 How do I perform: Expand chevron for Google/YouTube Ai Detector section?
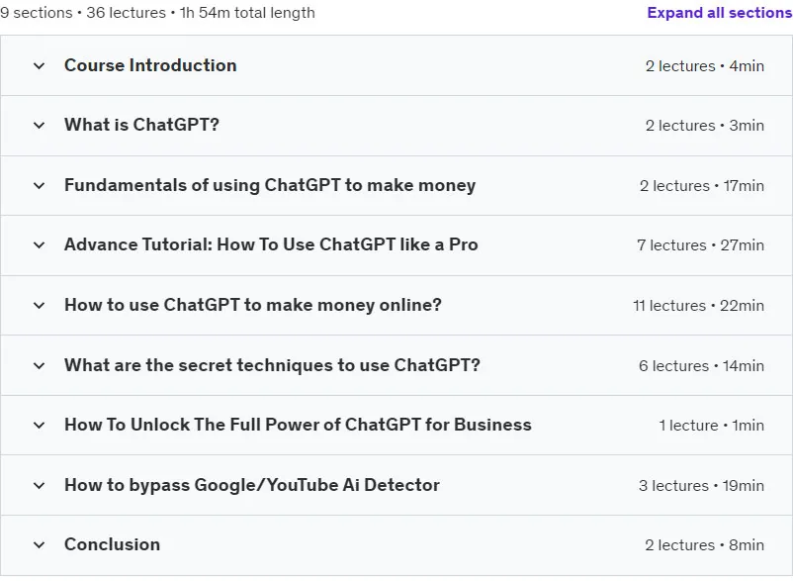pyautogui.click(x=39, y=486)
